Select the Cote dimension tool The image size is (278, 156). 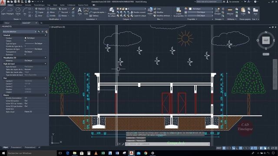86,11
